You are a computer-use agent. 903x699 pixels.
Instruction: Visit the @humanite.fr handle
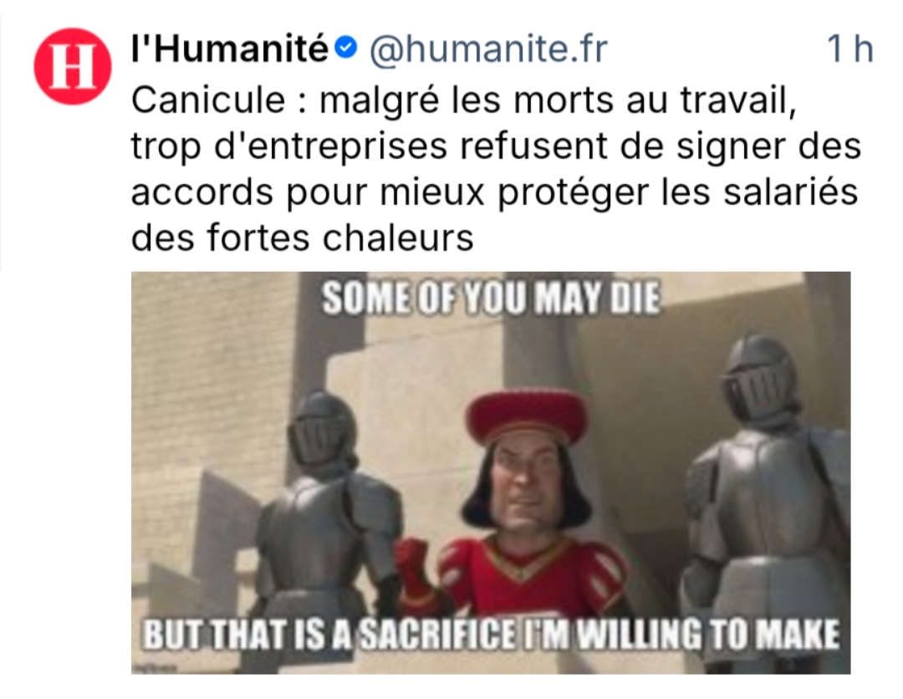487,48
